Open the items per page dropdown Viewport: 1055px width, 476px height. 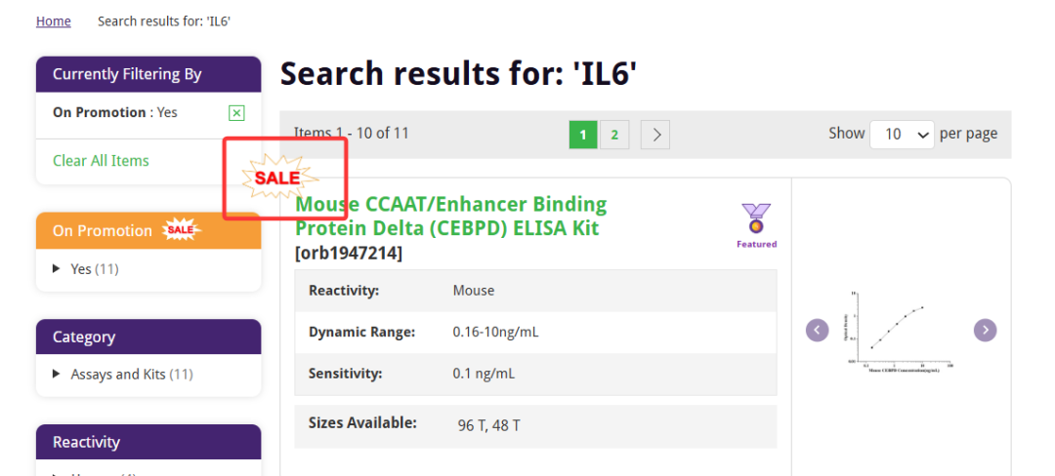tap(902, 135)
